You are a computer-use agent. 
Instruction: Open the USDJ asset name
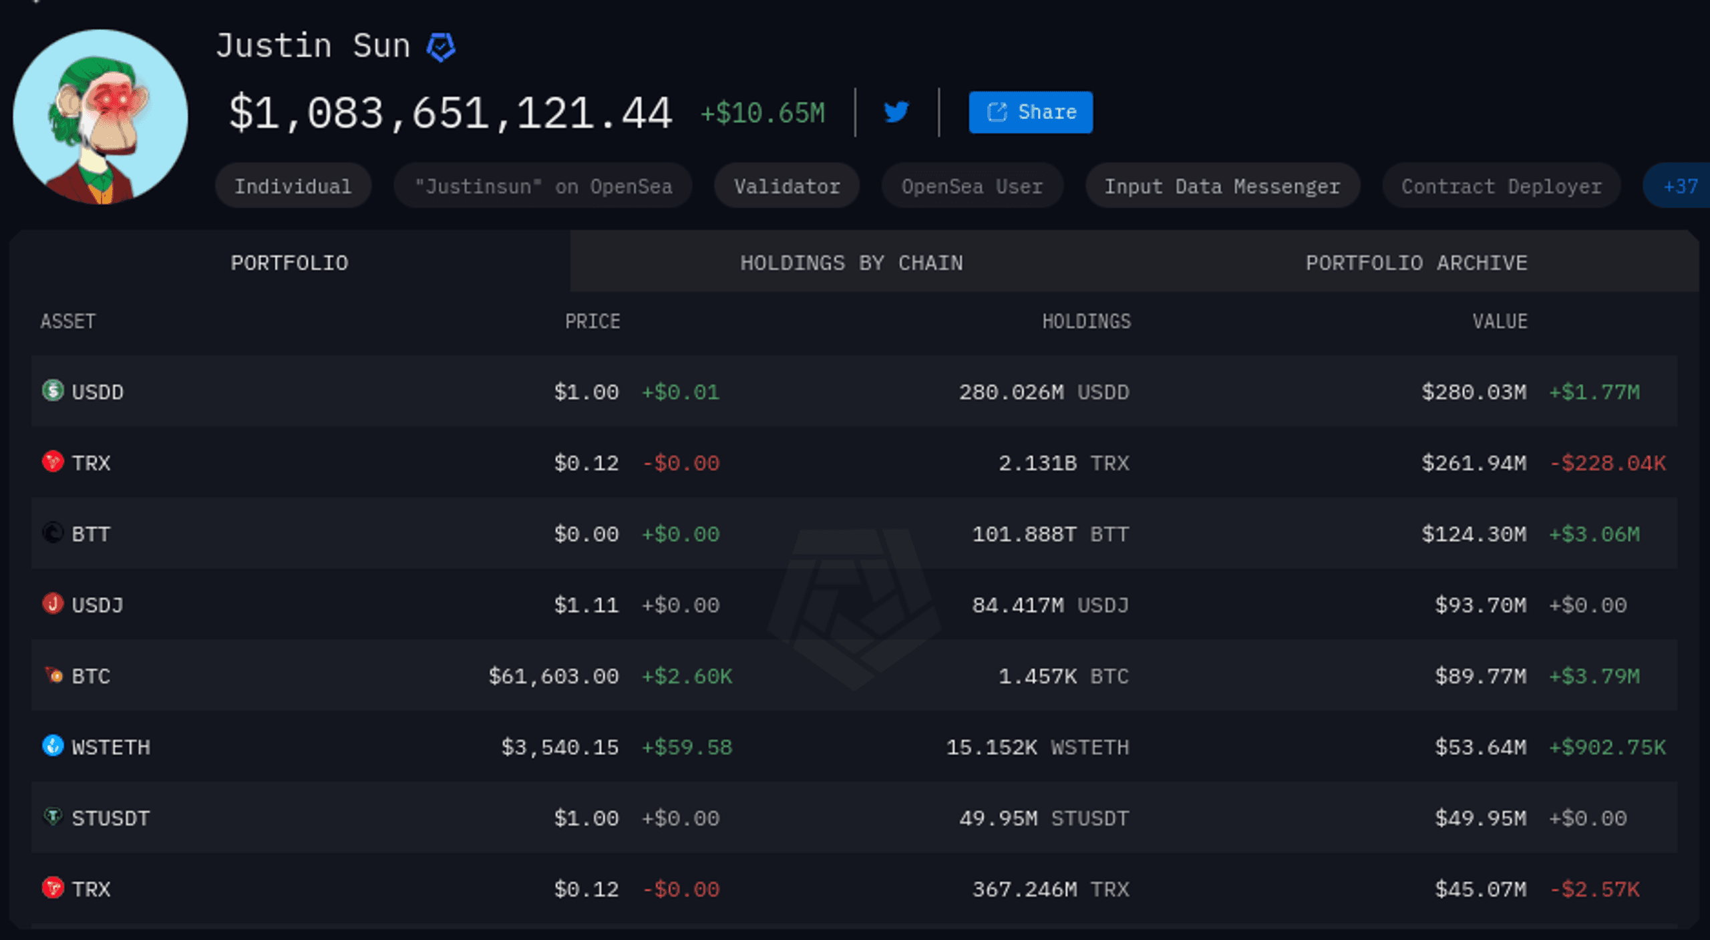pyautogui.click(x=98, y=605)
